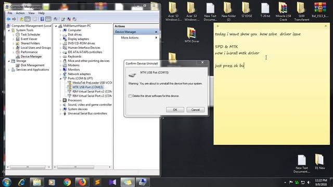333x187 pixels.
Task: Collapse the System Tools node
Action: [9, 30]
